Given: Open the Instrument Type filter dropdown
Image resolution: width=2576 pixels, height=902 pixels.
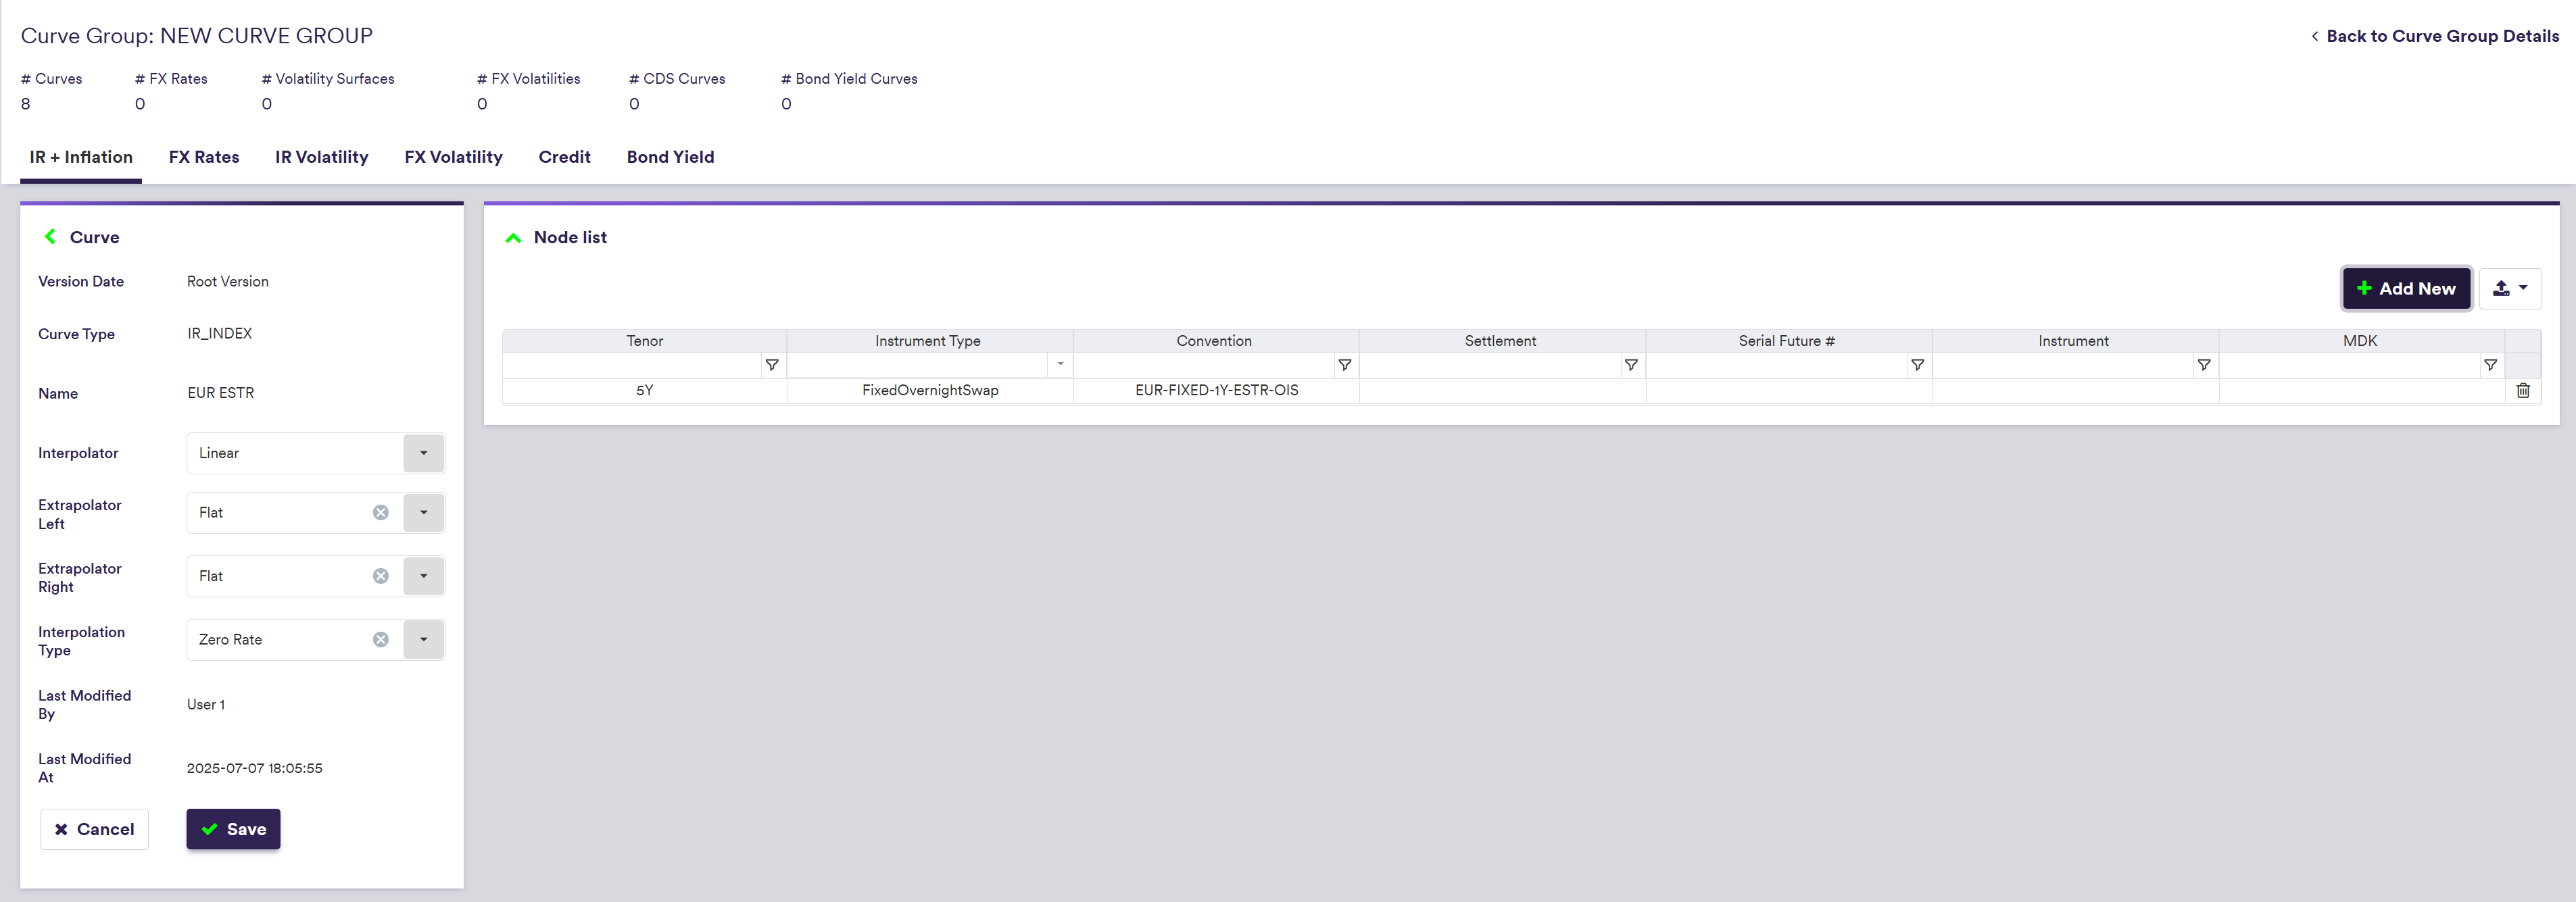Looking at the screenshot, I should click(x=1059, y=365).
